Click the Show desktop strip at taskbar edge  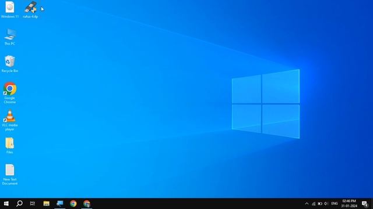[372, 204]
